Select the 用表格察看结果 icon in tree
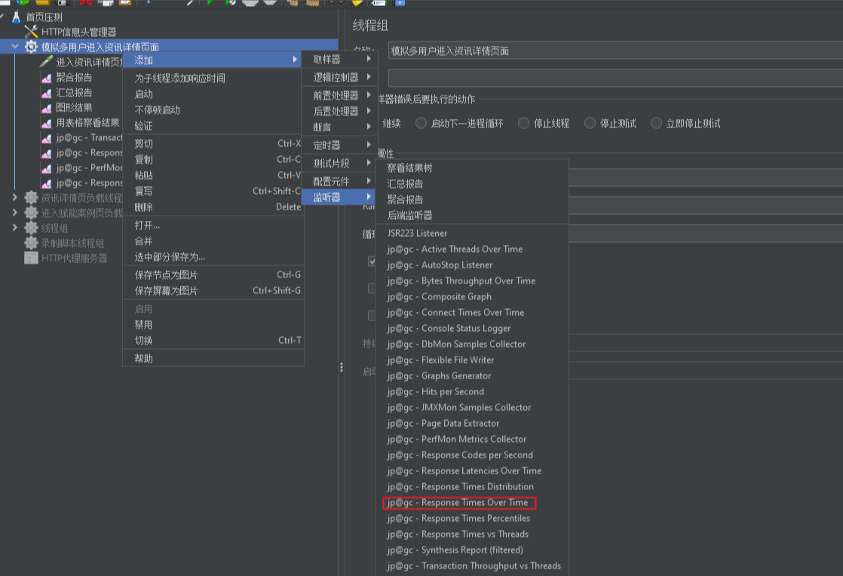Image resolution: width=843 pixels, height=576 pixels. point(46,123)
